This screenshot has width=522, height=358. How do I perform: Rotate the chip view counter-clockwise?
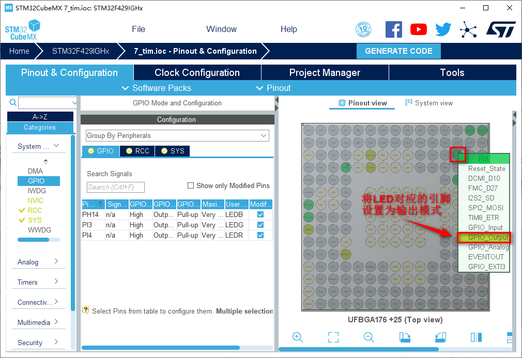point(440,337)
